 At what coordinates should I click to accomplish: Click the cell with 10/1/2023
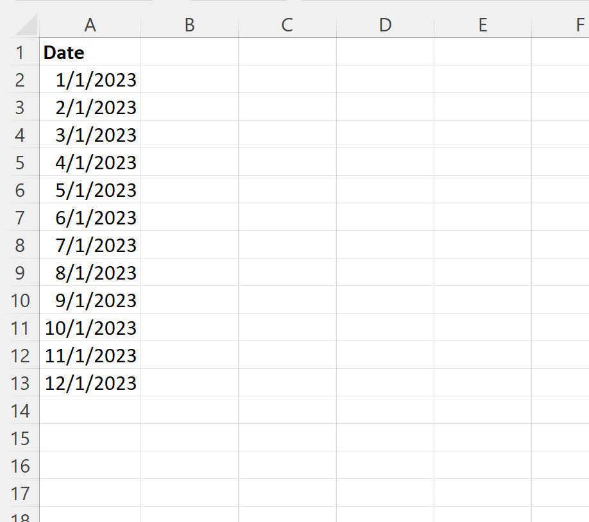pyautogui.click(x=90, y=328)
